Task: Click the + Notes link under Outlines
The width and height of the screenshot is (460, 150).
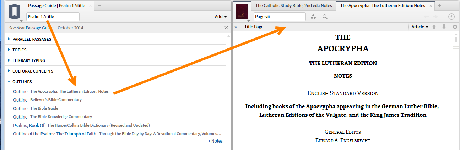Action: (x=216, y=141)
